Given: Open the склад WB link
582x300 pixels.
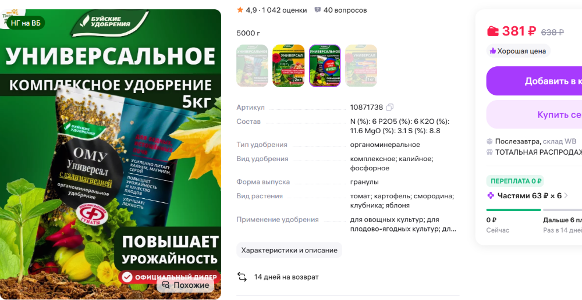Looking at the screenshot, I should [559, 141].
